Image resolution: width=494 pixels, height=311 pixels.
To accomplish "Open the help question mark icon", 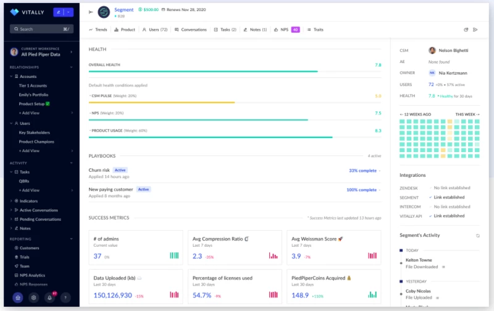I will coord(65,297).
